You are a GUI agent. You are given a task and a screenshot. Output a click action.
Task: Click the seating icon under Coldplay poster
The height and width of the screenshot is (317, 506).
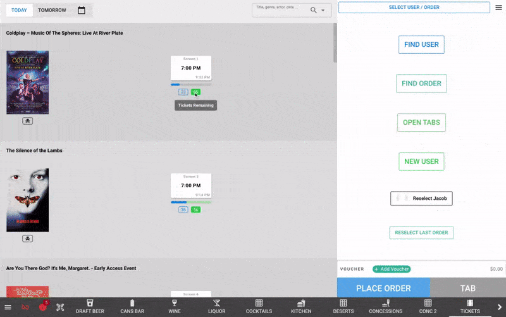pyautogui.click(x=28, y=121)
